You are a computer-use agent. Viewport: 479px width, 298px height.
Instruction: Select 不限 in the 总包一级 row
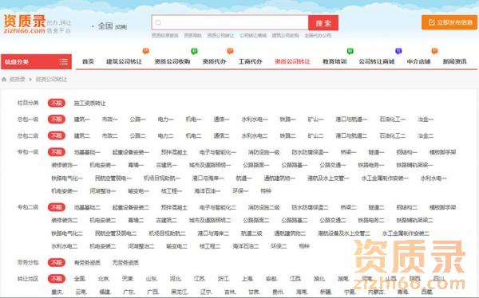[x=57, y=120]
